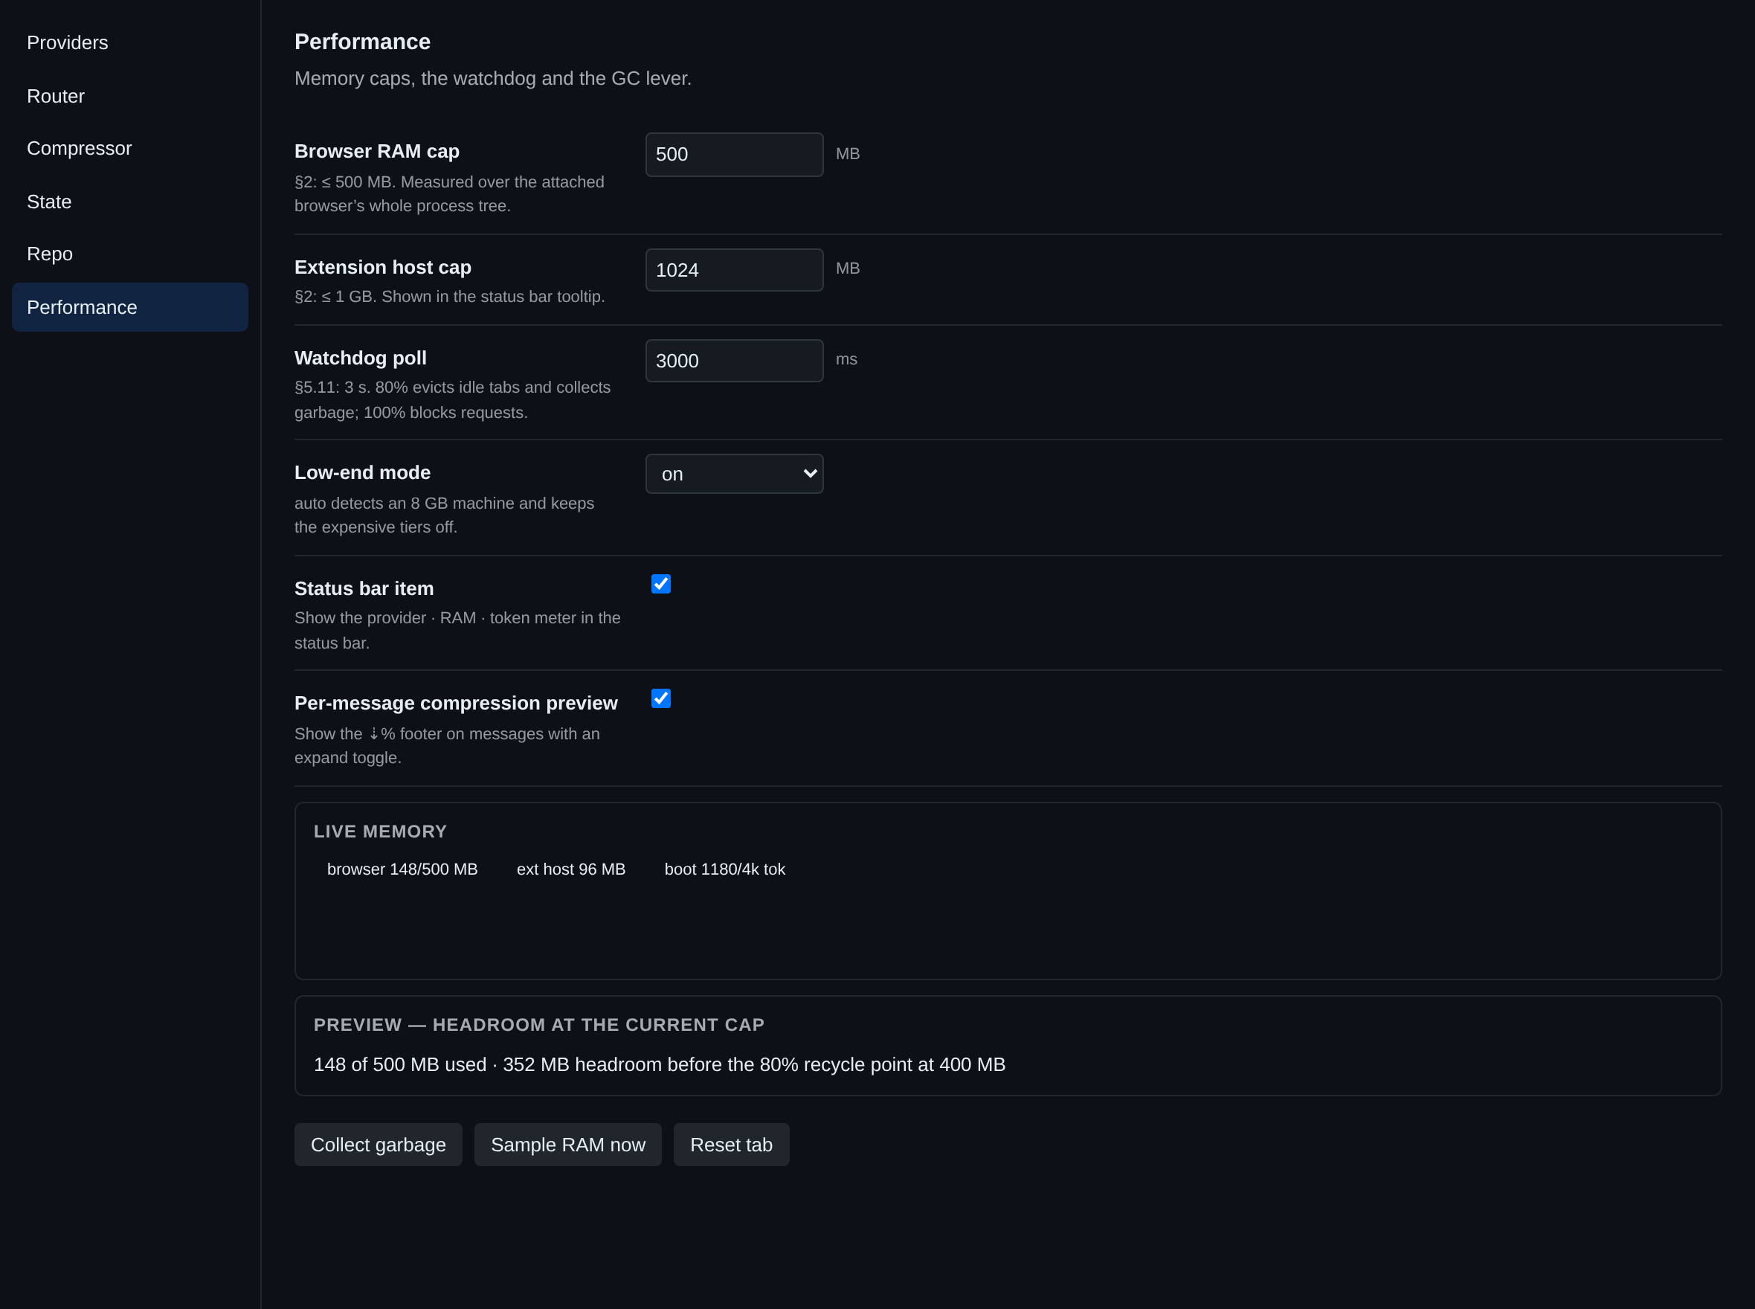Switch to the Repo section
Image resolution: width=1755 pixels, height=1309 pixels.
tap(130, 254)
